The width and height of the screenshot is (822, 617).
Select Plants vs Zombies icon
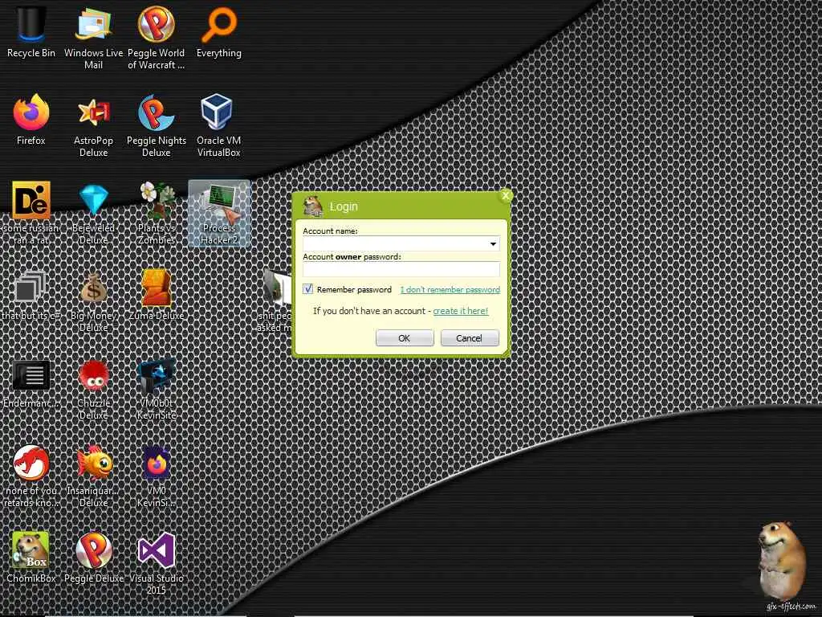(157, 213)
